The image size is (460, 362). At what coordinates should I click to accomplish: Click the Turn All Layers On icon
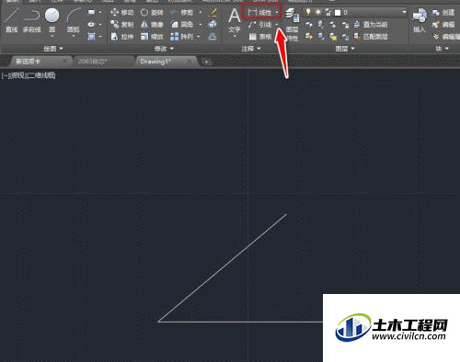pos(309,37)
